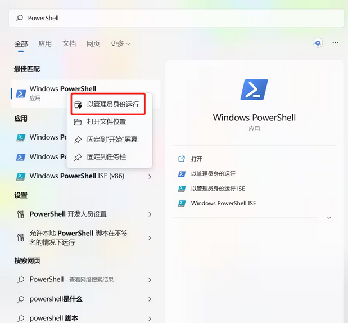Expand chevron for Windows PowerShell ISE (x86)
This screenshot has width=348, height=323.
150,177
